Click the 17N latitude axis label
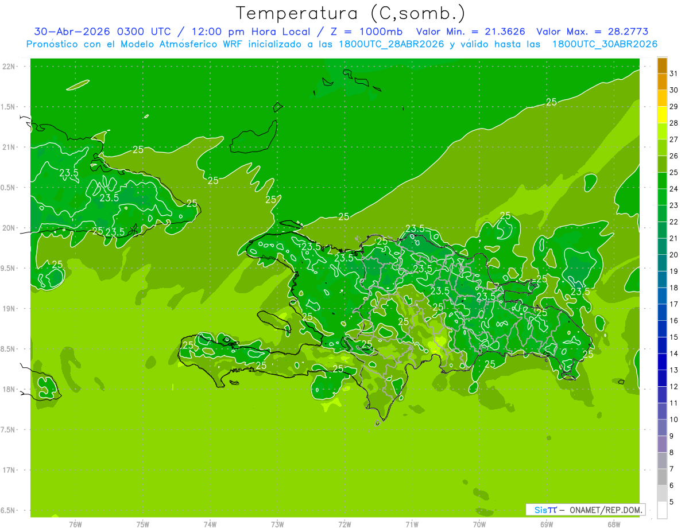The height and width of the screenshot is (532, 689). pos(9,470)
